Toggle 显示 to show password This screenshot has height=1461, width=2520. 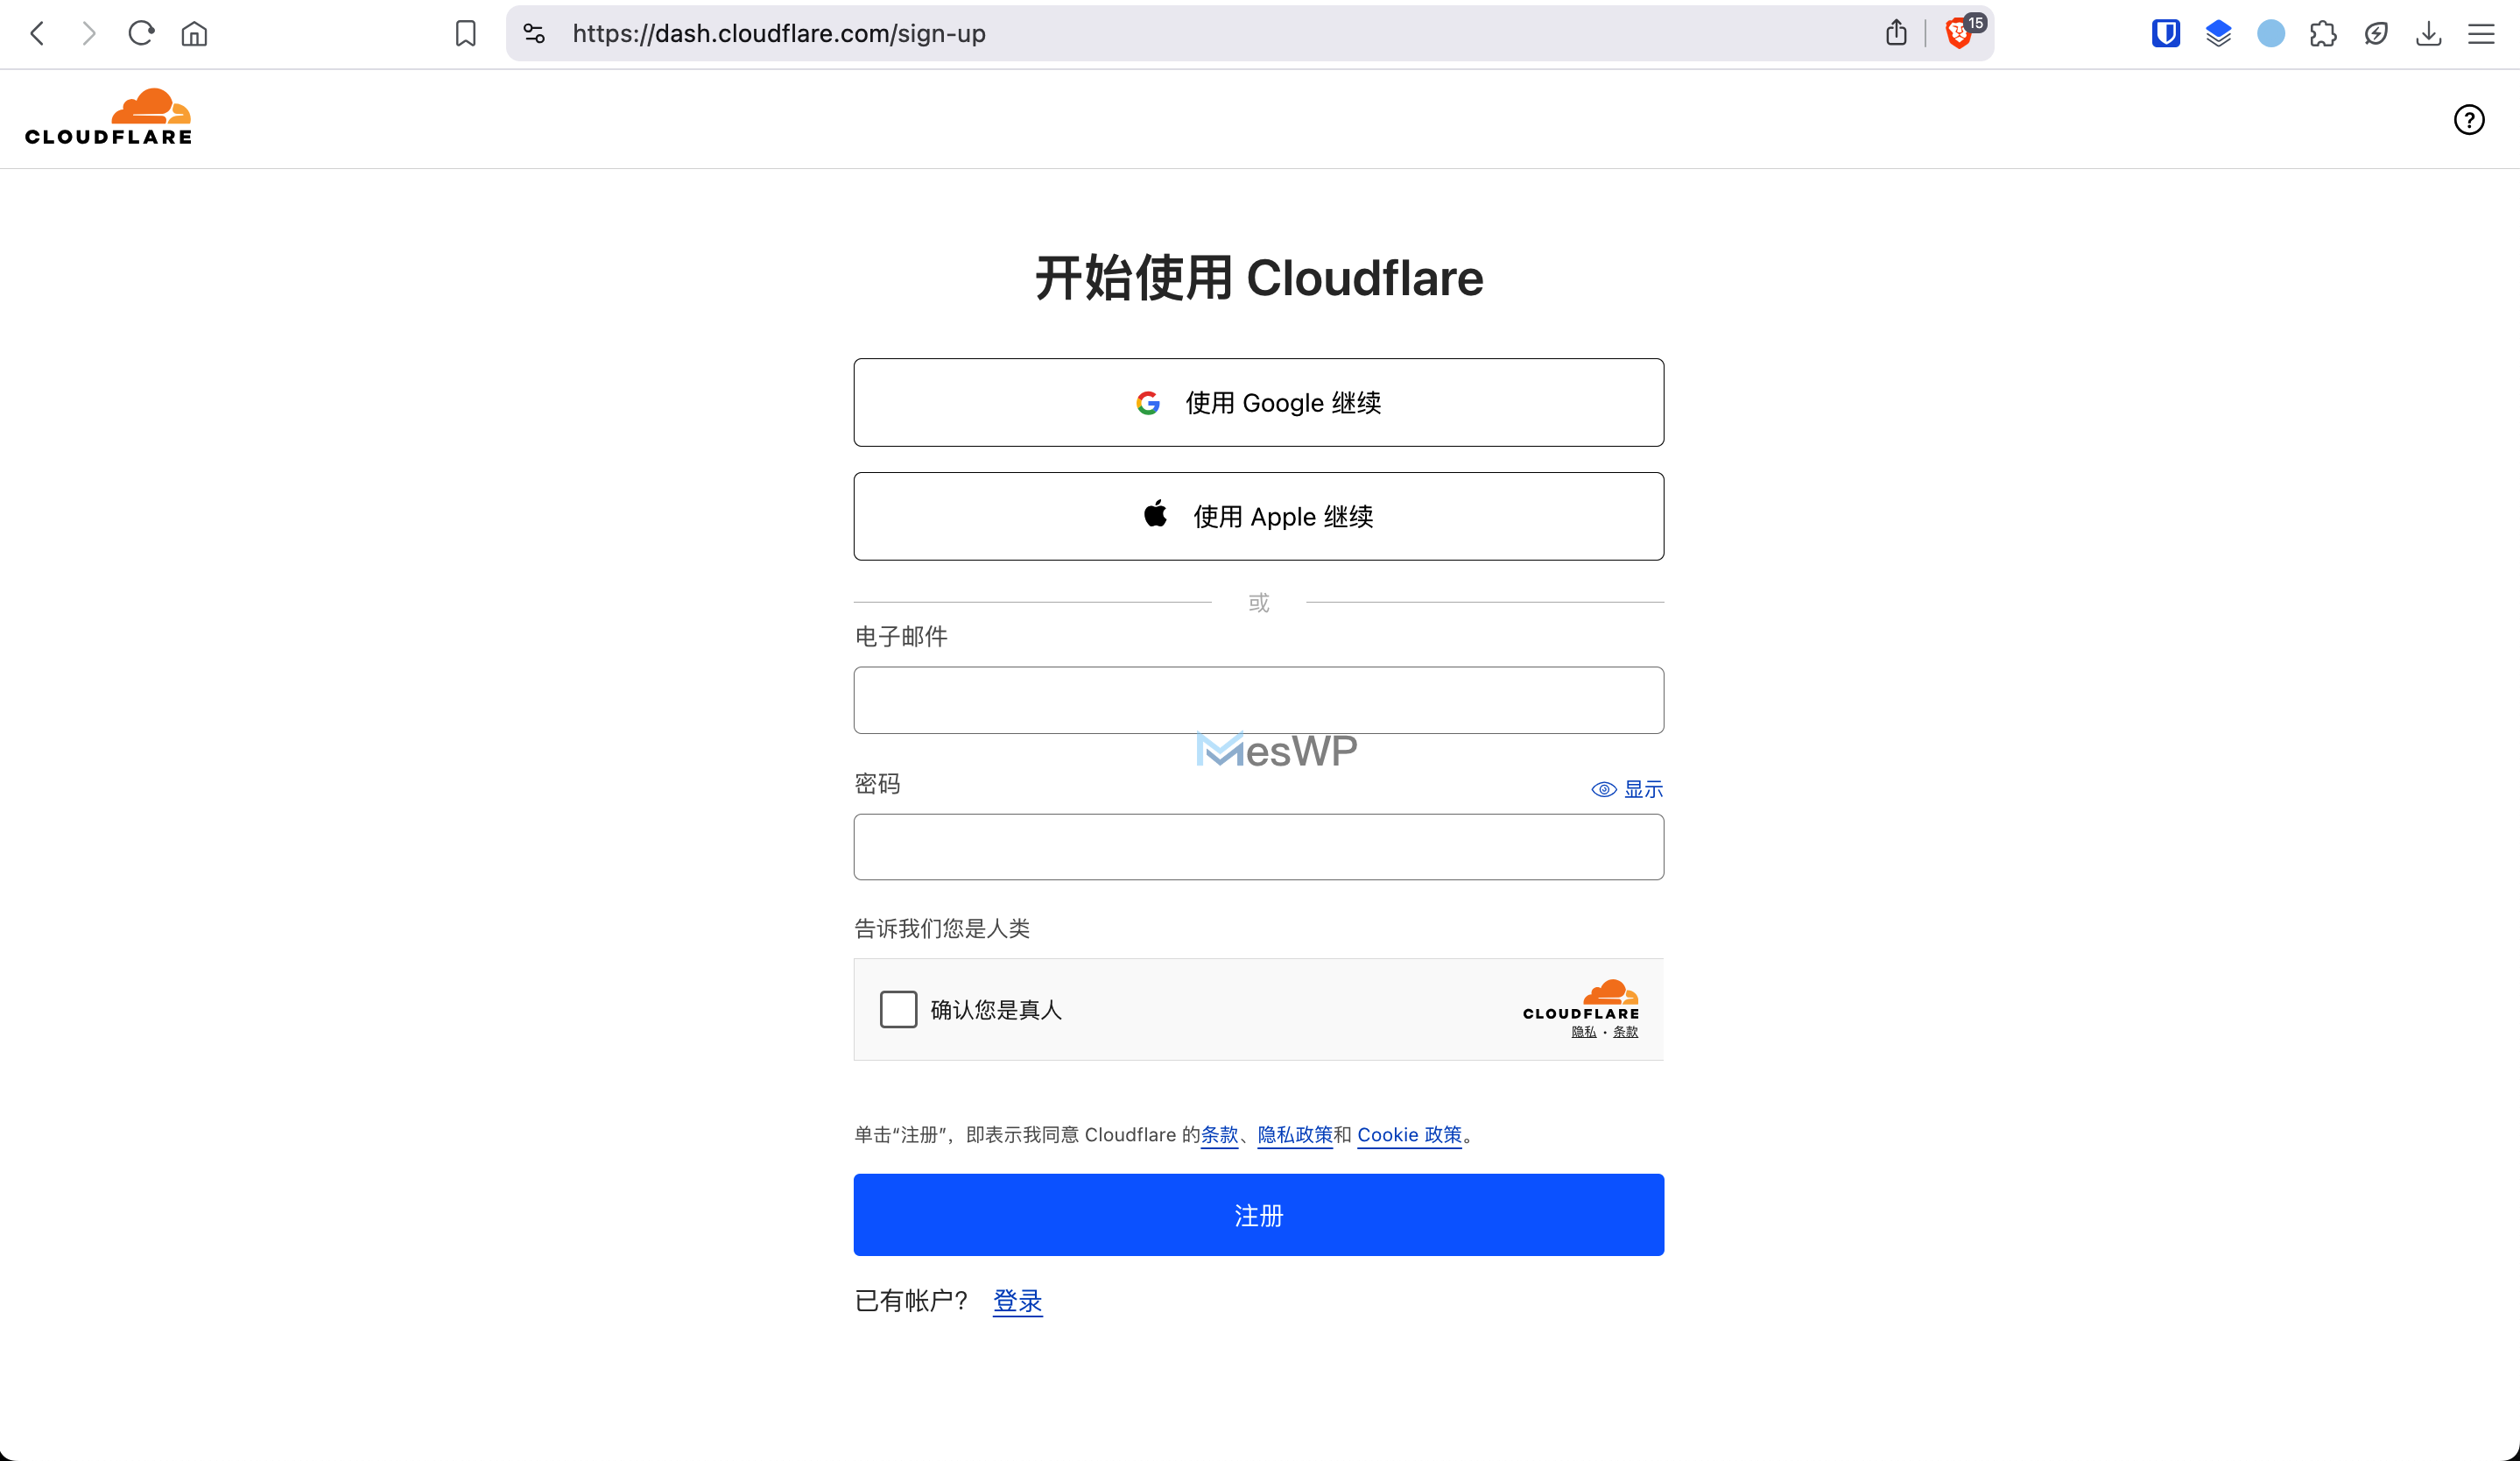pyautogui.click(x=1627, y=789)
